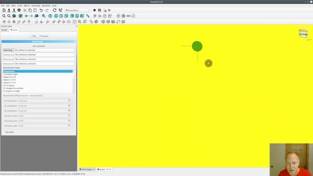
Task: Click the Refresh recompute icon
Action: (x=54, y=10)
